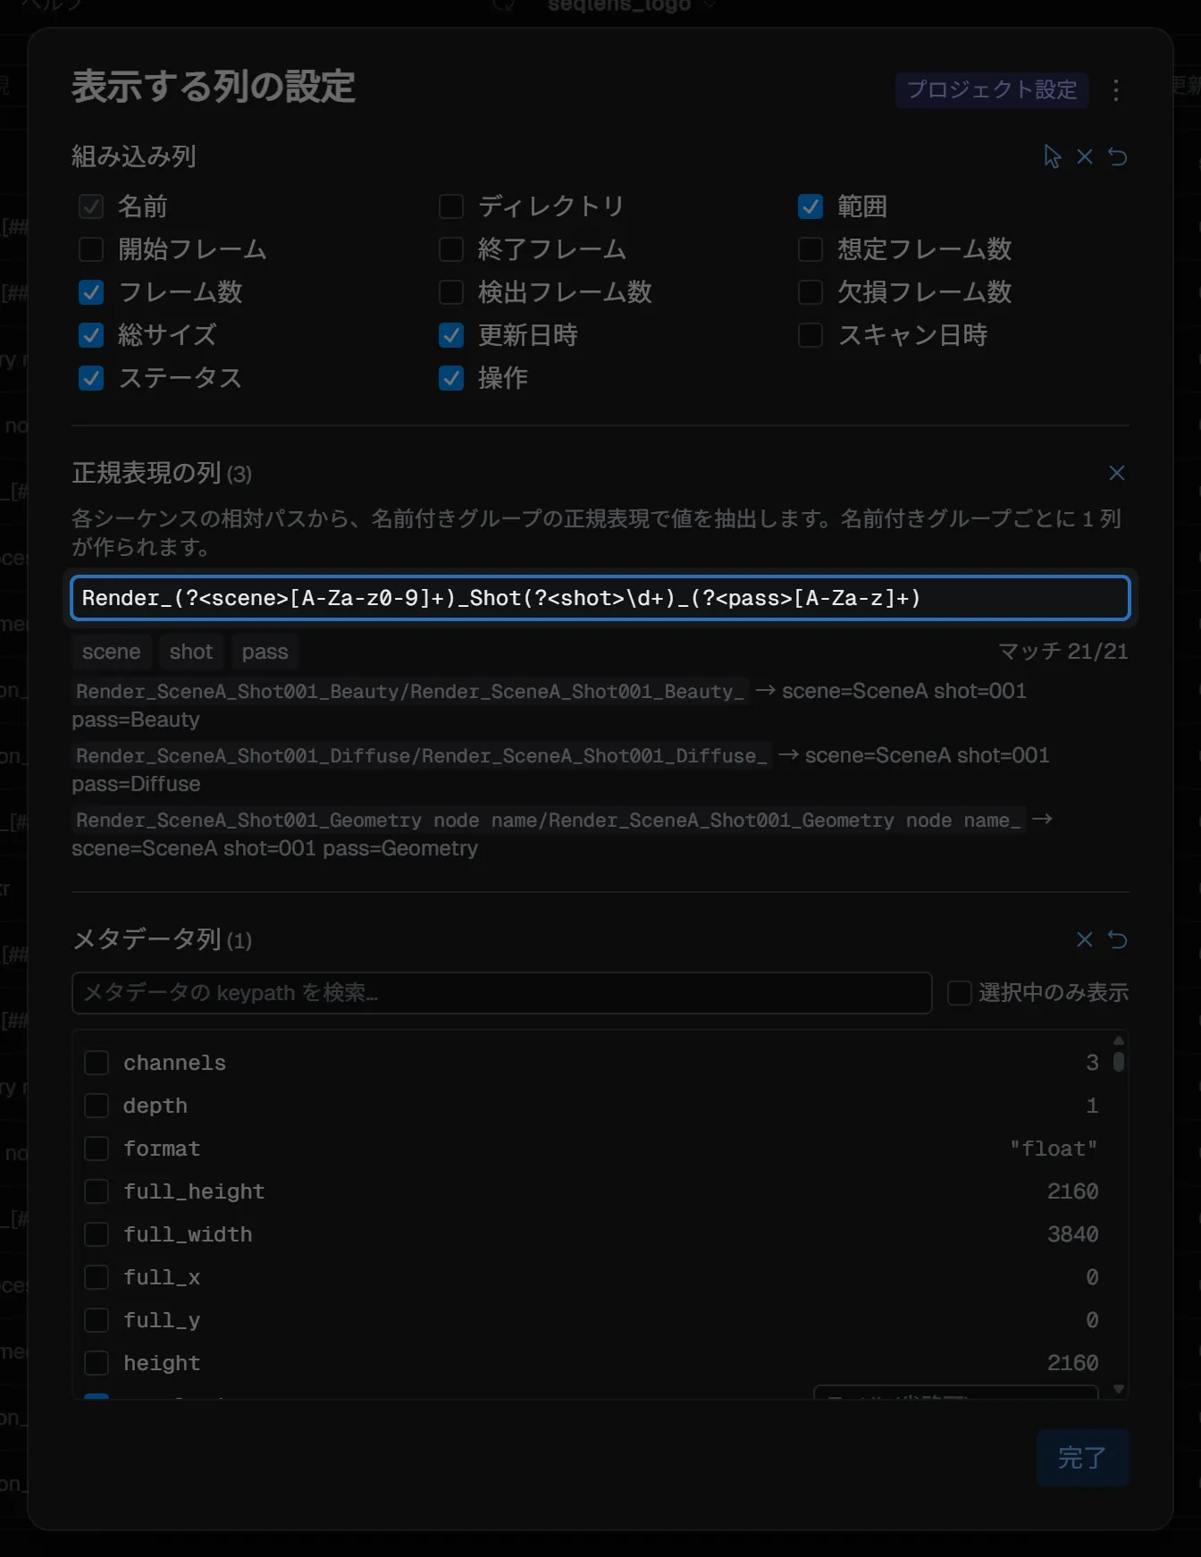Click the regex pattern input field

pyautogui.click(x=600, y=598)
